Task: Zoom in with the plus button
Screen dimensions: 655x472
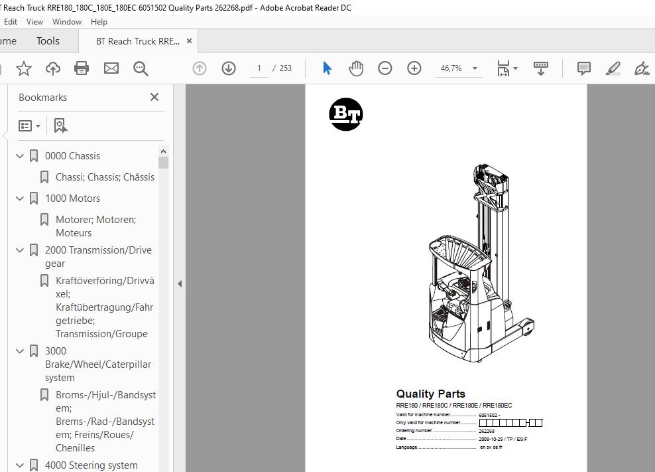Action: (414, 68)
